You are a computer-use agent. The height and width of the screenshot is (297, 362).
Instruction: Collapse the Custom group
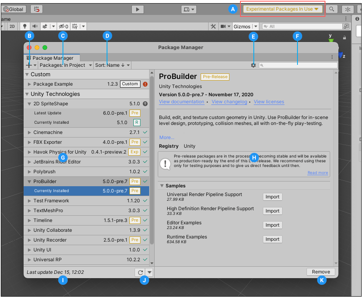click(x=27, y=75)
